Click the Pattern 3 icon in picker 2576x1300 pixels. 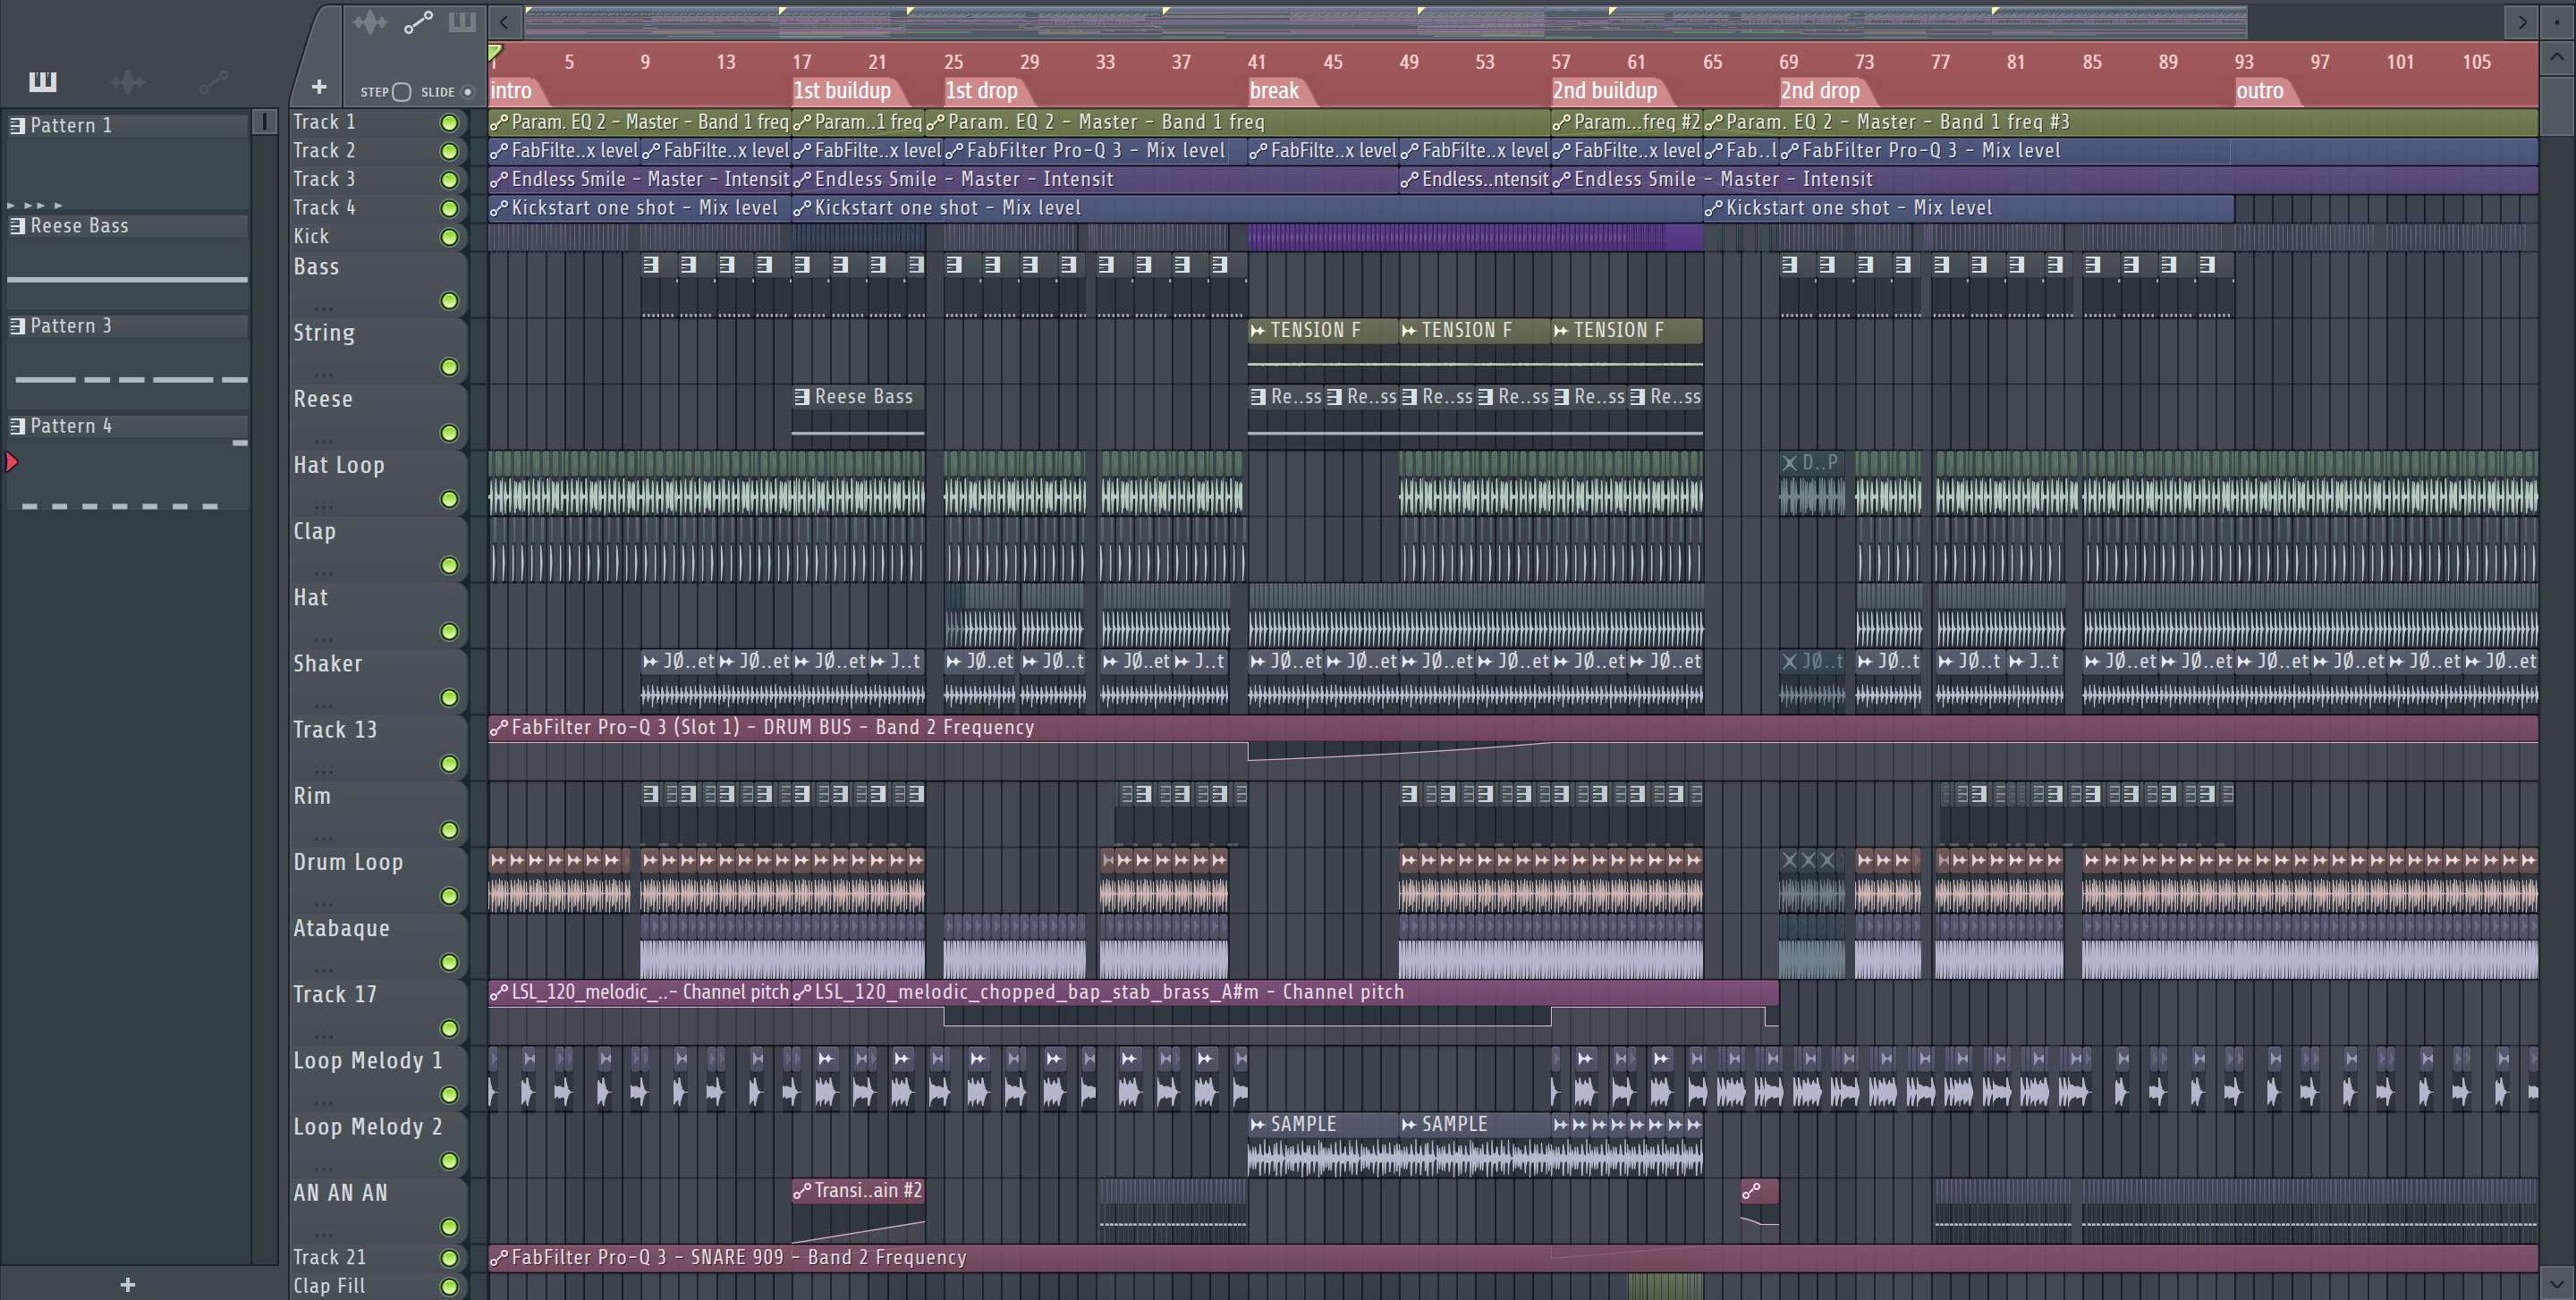click(x=17, y=325)
